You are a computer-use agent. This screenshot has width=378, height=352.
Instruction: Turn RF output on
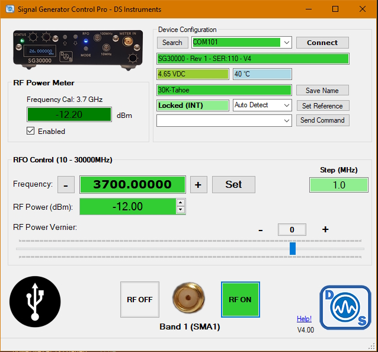(240, 299)
